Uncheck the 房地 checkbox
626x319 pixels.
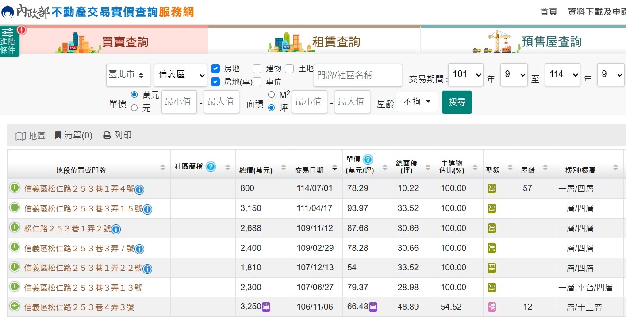[215, 69]
